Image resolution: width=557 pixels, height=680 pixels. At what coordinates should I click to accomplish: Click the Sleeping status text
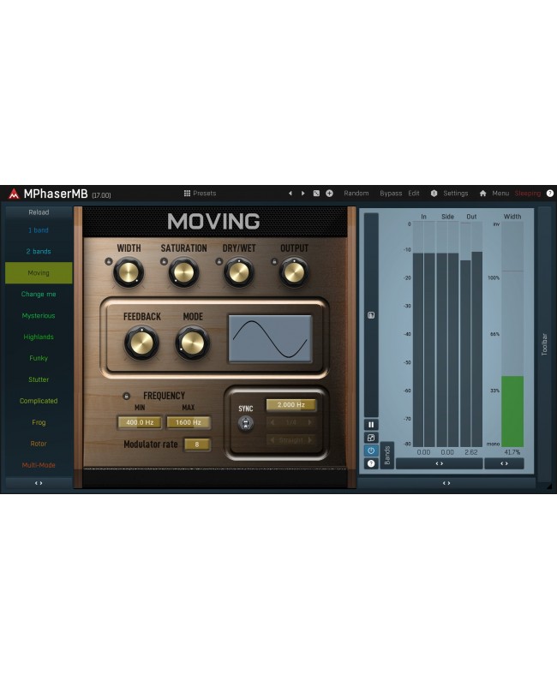point(528,193)
